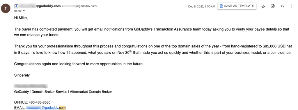Click the sender's round 't' avatar

click(5, 8)
